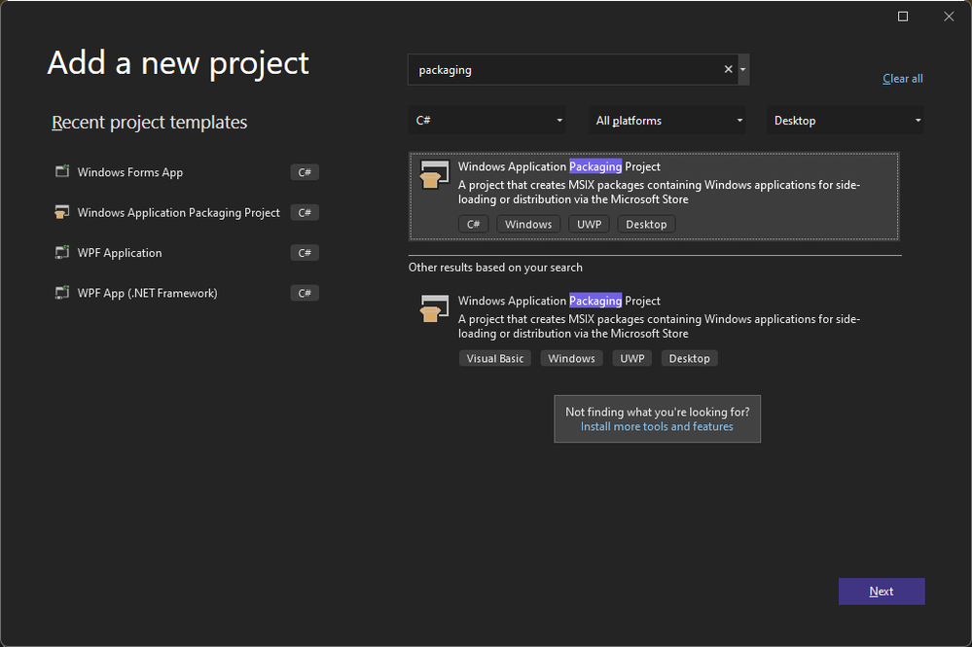The width and height of the screenshot is (972, 647).
Task: Click Windows tag in Visual Basic result
Action: tap(571, 358)
